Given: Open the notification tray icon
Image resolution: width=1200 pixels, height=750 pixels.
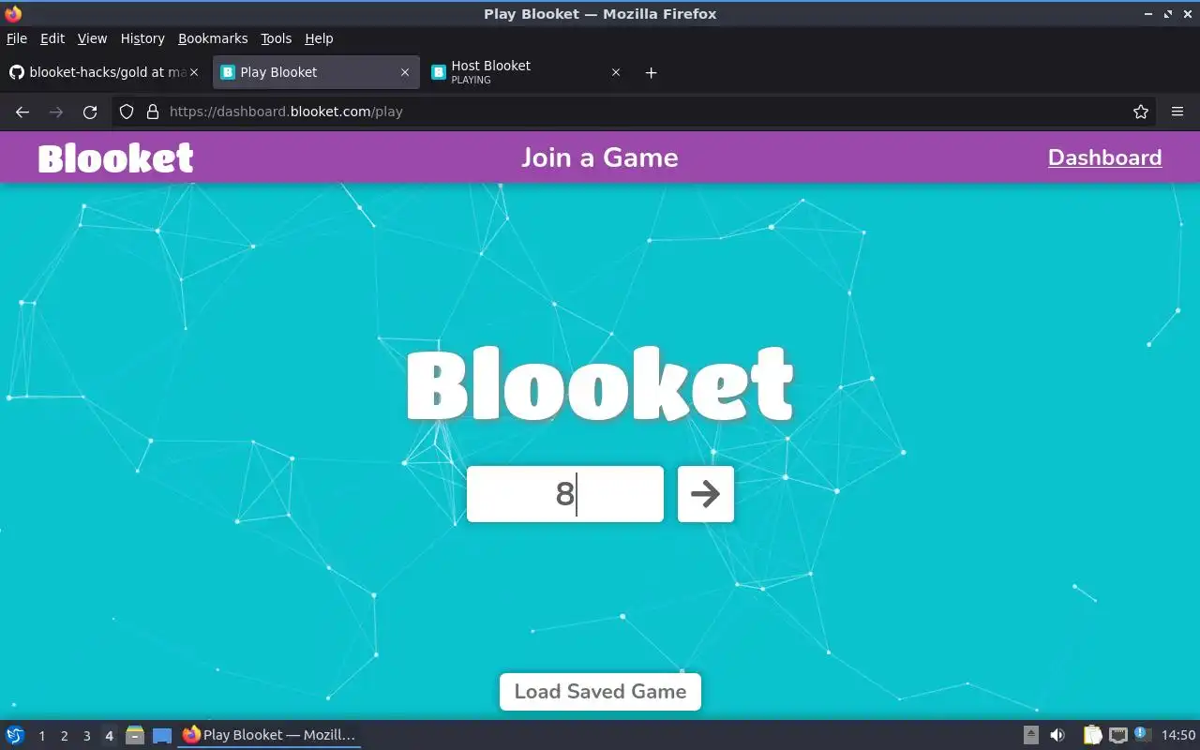Looking at the screenshot, I should (x=1142, y=734).
